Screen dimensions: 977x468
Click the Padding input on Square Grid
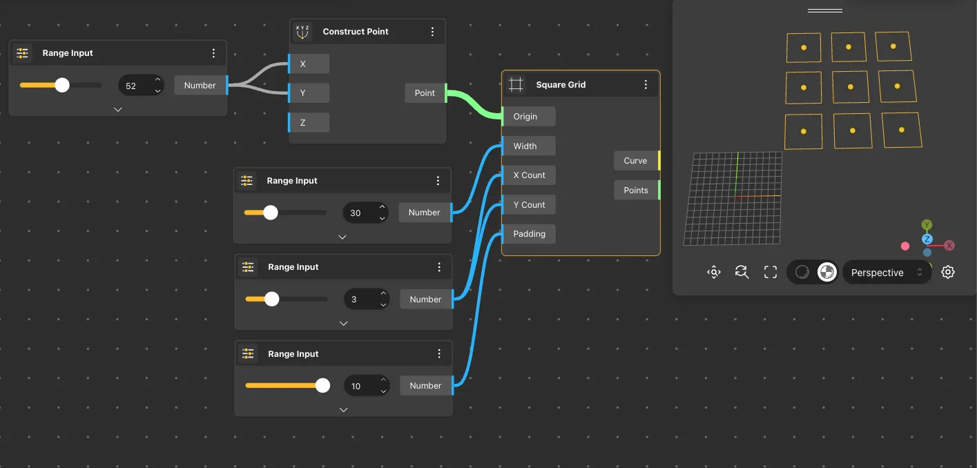(529, 234)
